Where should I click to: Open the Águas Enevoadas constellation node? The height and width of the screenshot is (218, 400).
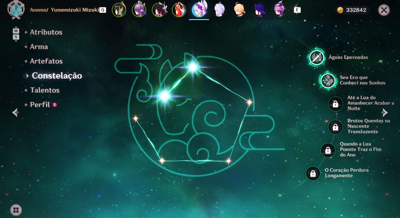pyautogui.click(x=317, y=58)
